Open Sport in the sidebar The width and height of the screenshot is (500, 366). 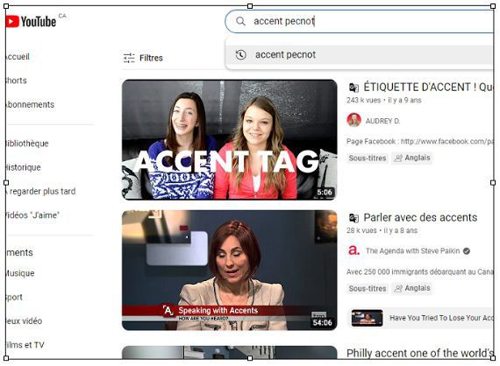tap(14, 297)
